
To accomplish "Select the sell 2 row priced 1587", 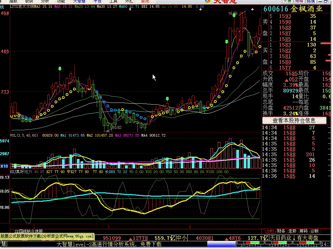I will pyautogui.click(x=293, y=33).
